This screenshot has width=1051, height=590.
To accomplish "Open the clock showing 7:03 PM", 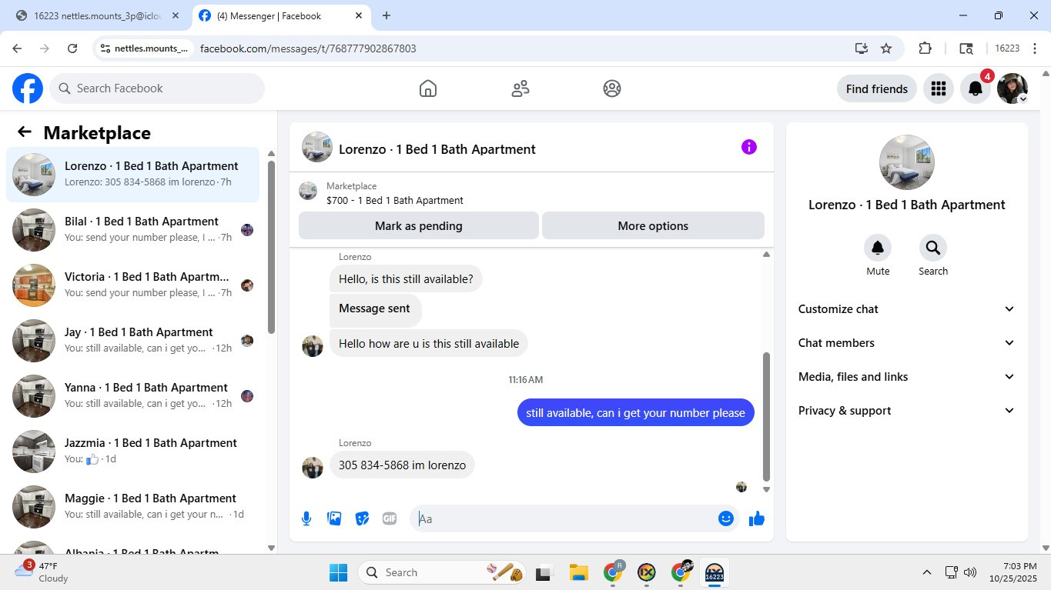I will pos(1013,572).
